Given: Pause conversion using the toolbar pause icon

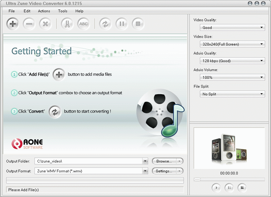Looking at the screenshot, I should tap(122, 24).
